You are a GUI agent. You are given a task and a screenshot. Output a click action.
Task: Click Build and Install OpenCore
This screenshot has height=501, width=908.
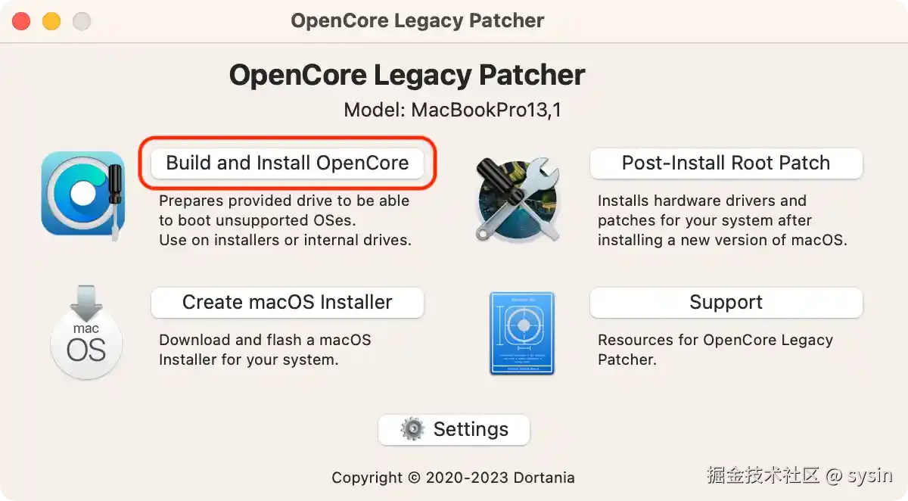[x=287, y=163]
